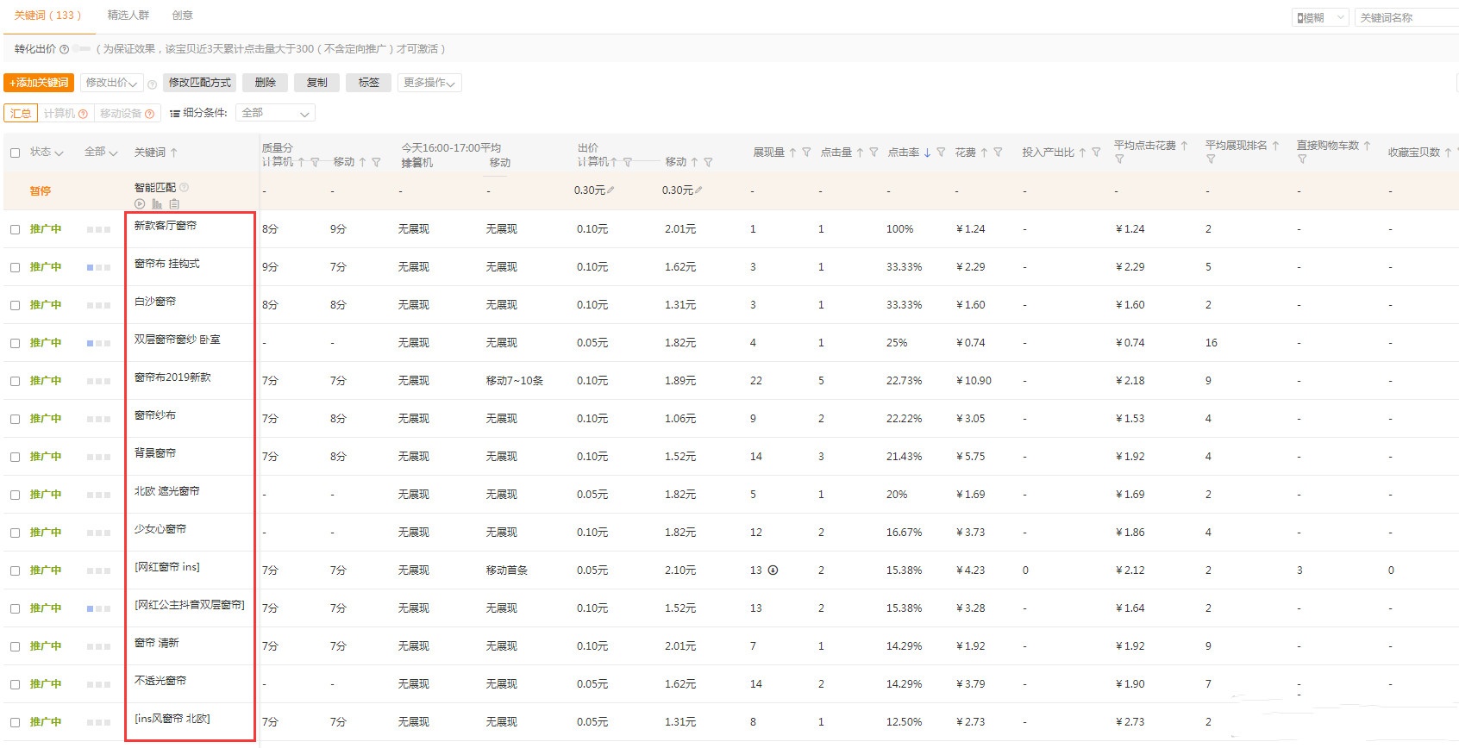
Task: Select the 计算机 view tab
Action: (66, 114)
